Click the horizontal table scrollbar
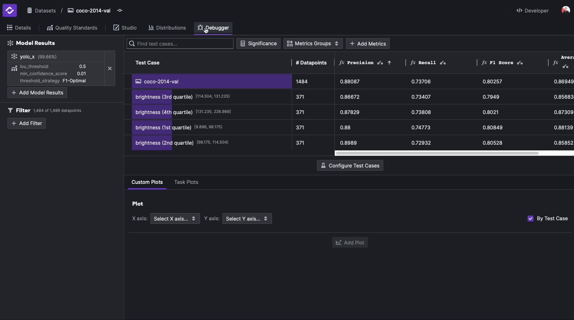The width and height of the screenshot is (574, 320). point(437,153)
